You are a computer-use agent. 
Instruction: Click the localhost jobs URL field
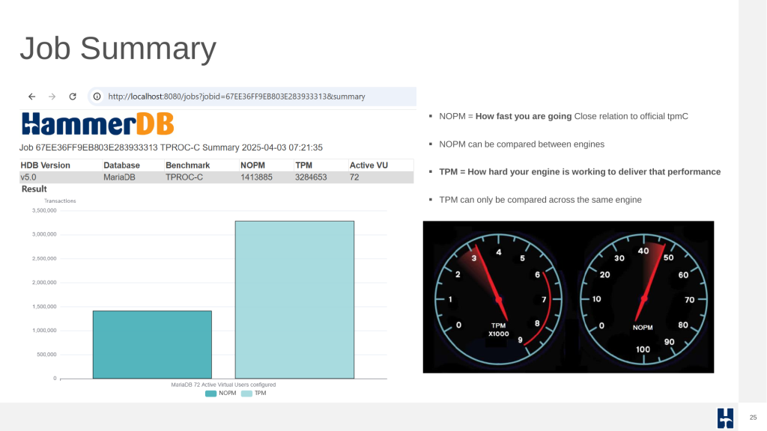click(x=252, y=97)
